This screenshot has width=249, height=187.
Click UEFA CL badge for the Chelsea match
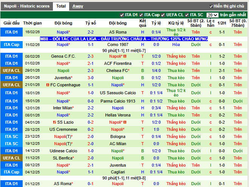pyautogui.click(x=11, y=71)
